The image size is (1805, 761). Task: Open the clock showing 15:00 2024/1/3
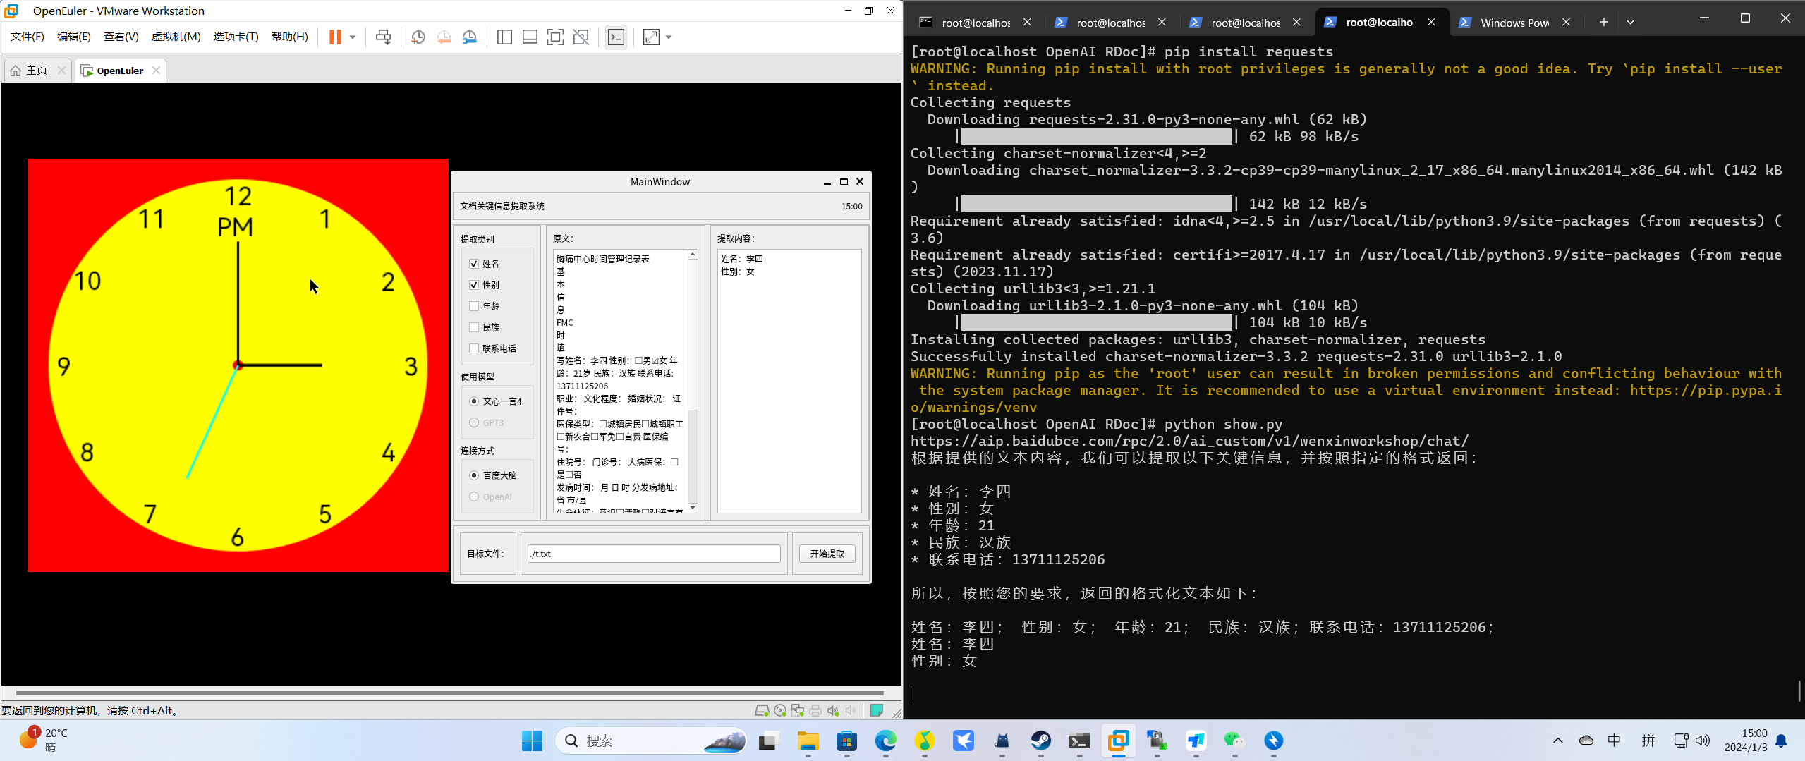pyautogui.click(x=1746, y=741)
